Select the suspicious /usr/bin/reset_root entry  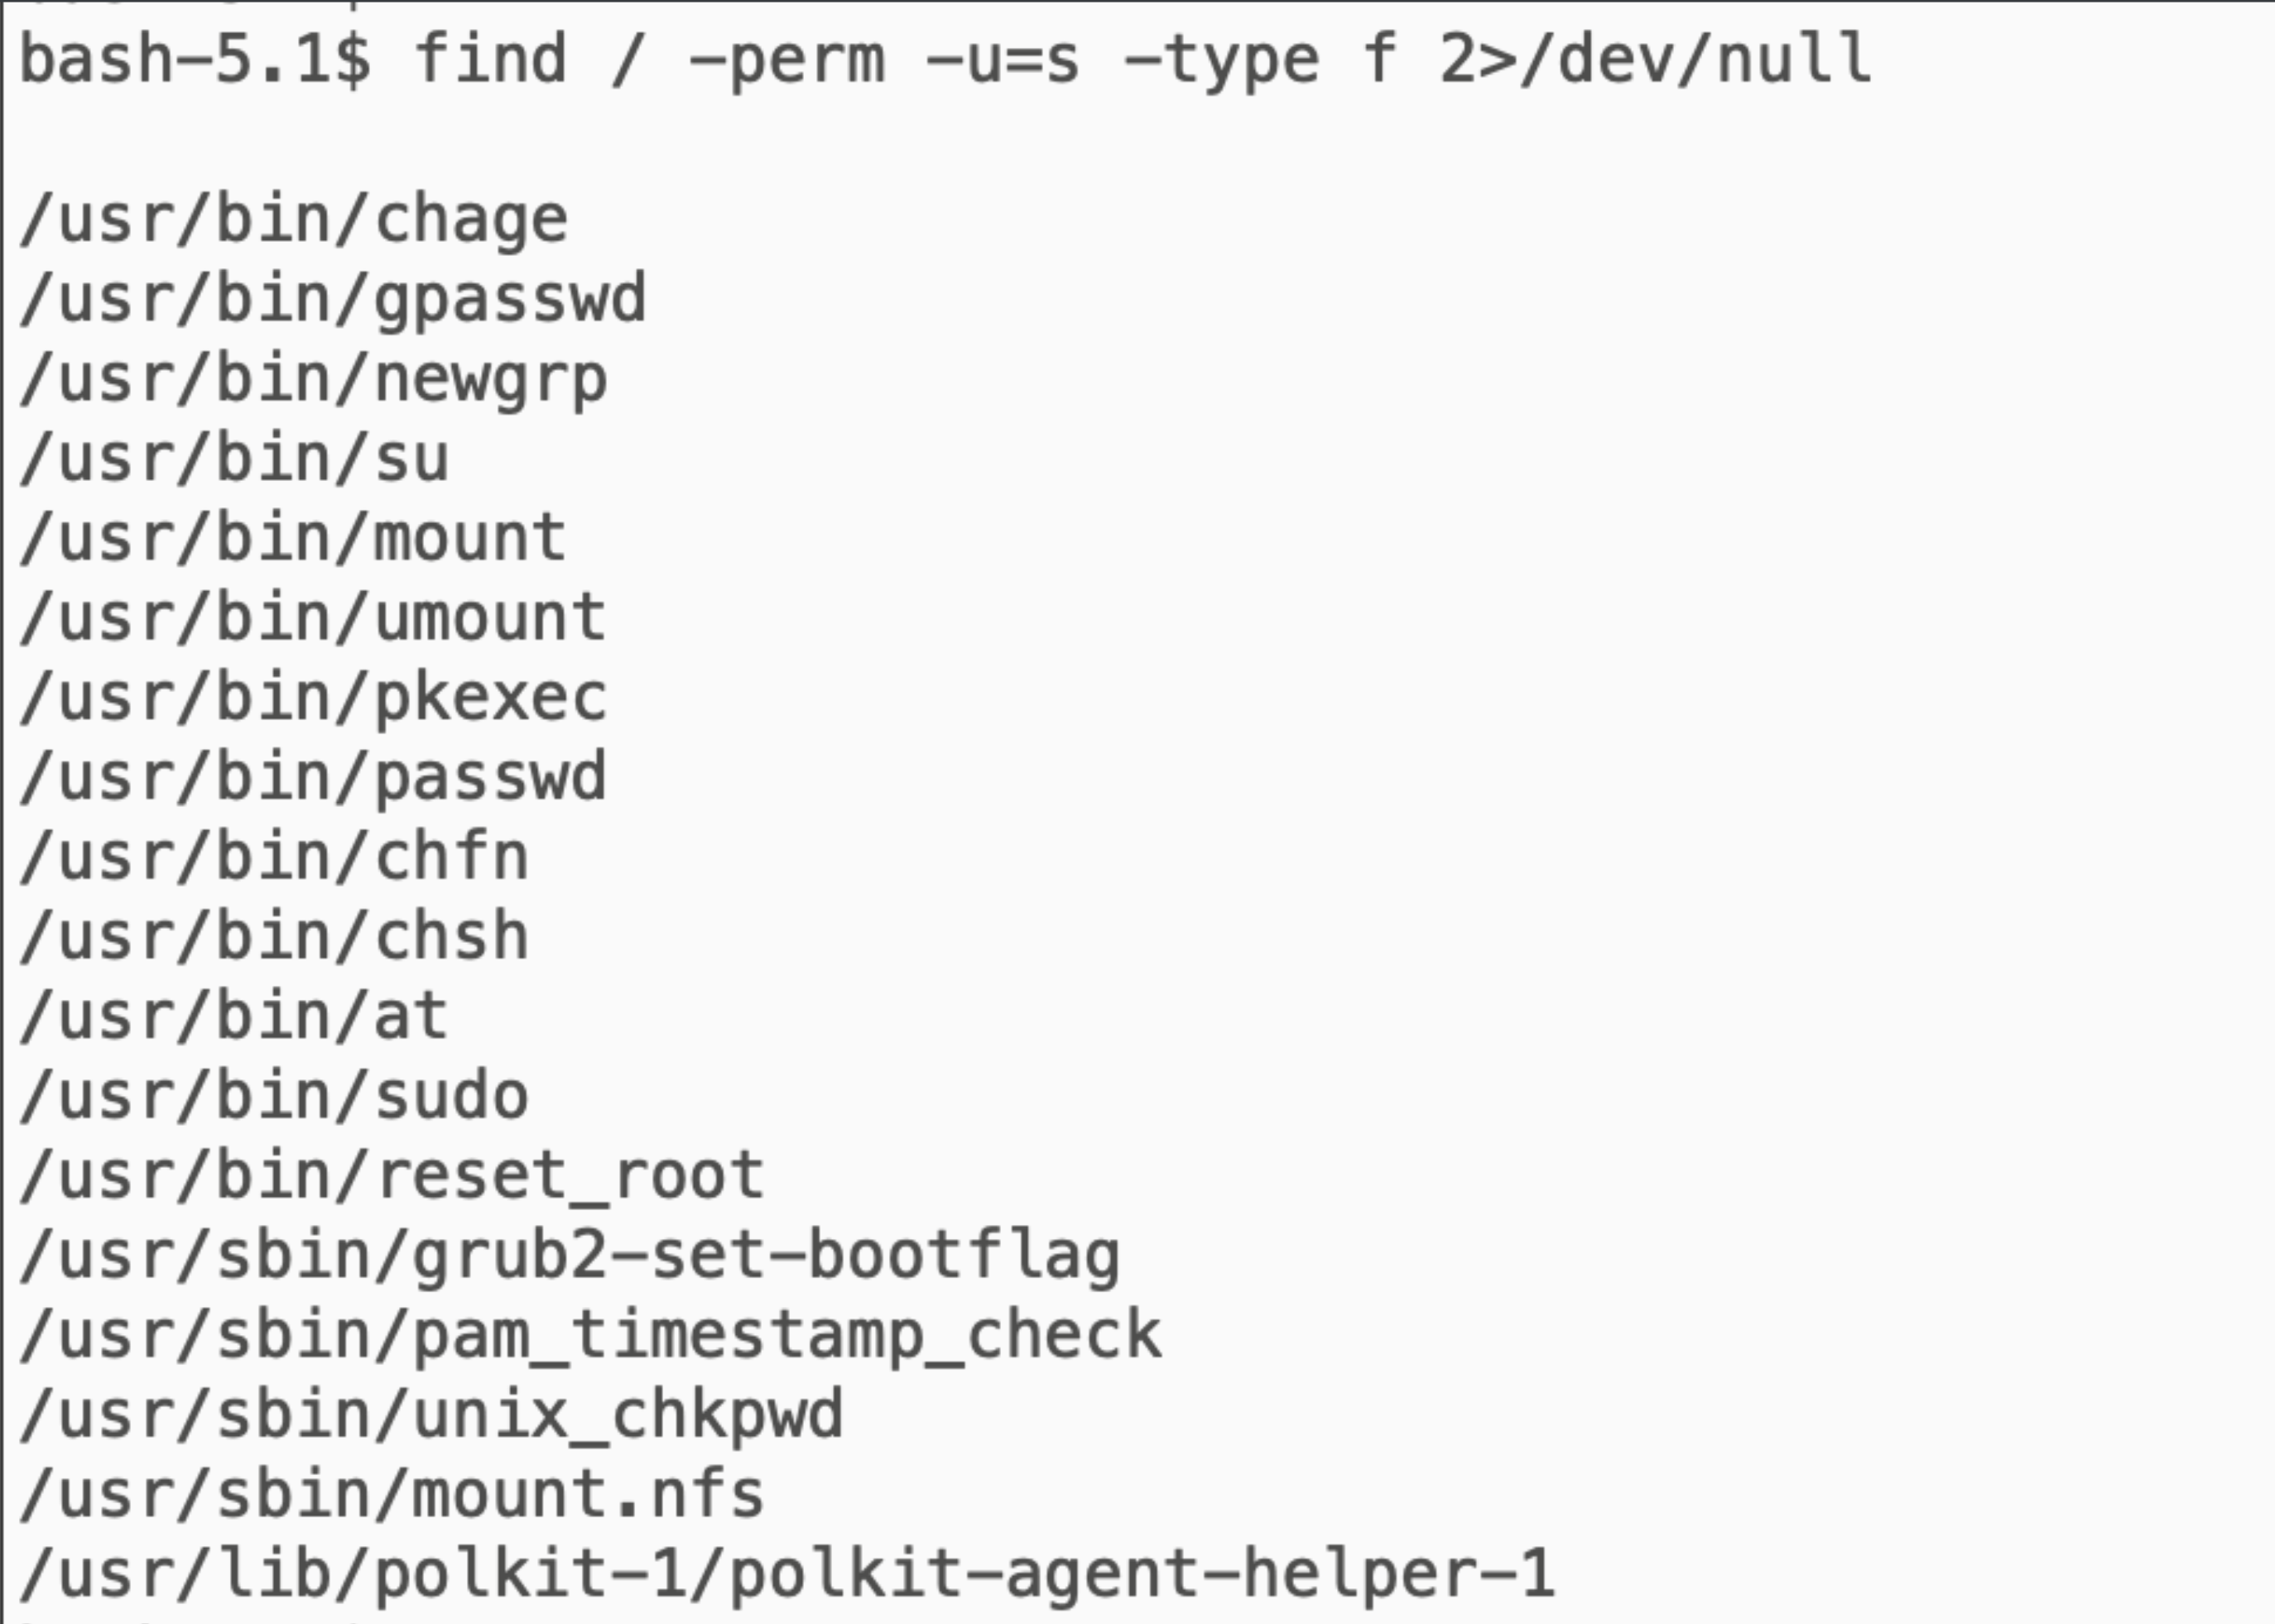coord(392,1176)
